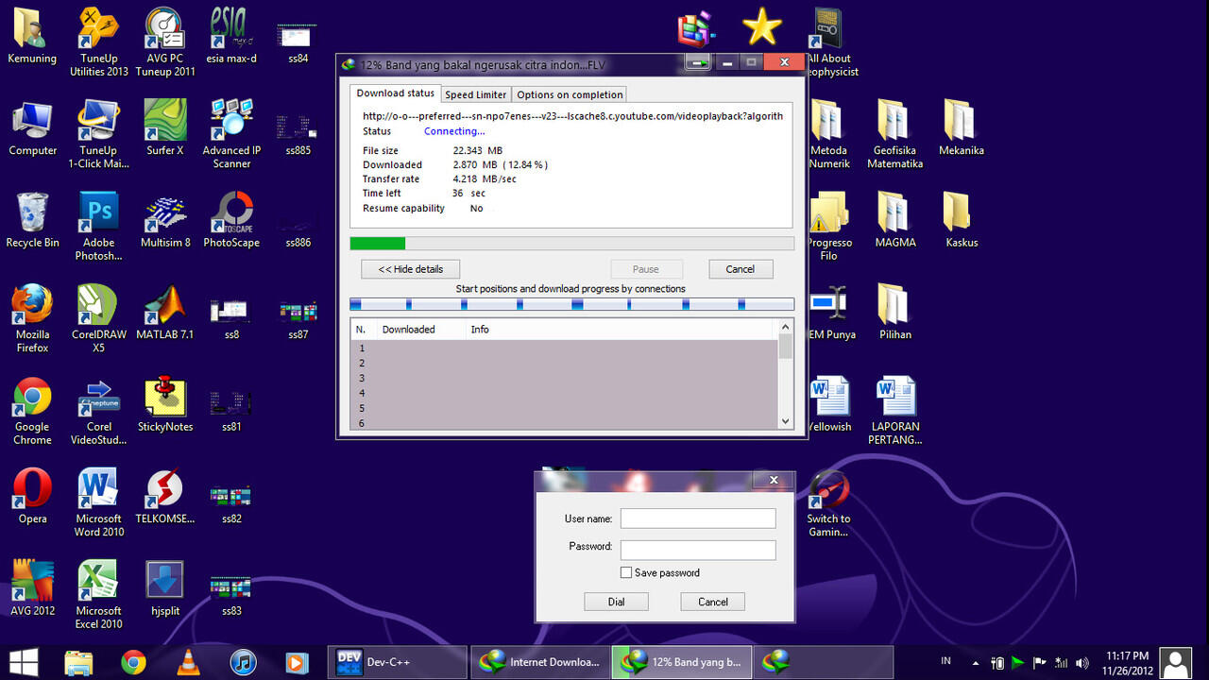Open TuneUp 1-Click Maintenance shortcut
Screen dimensions: 1209x680
98,135
